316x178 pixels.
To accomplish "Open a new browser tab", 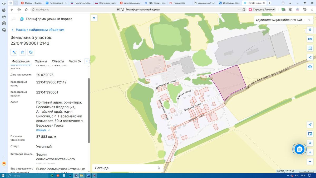I will click(x=269, y=3).
